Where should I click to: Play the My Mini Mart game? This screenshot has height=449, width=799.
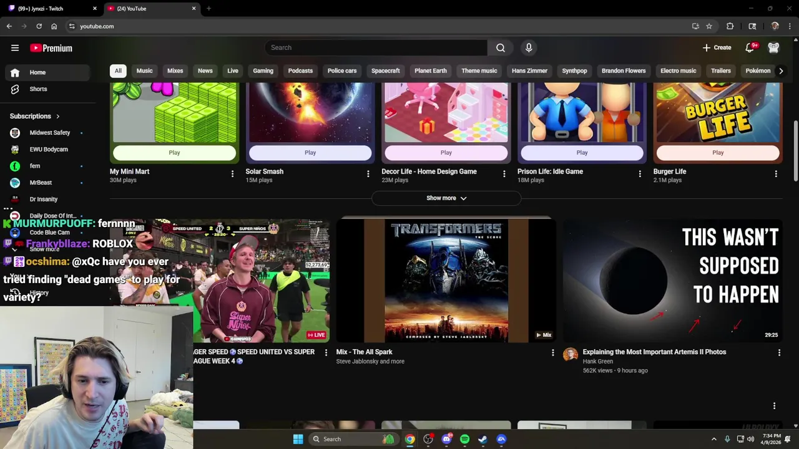click(x=174, y=153)
